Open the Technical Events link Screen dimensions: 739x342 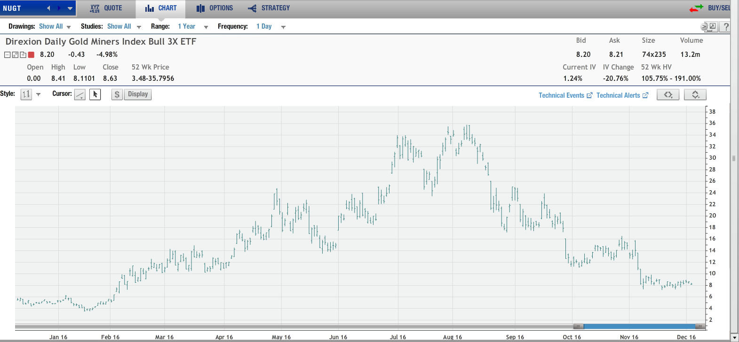[x=565, y=95]
